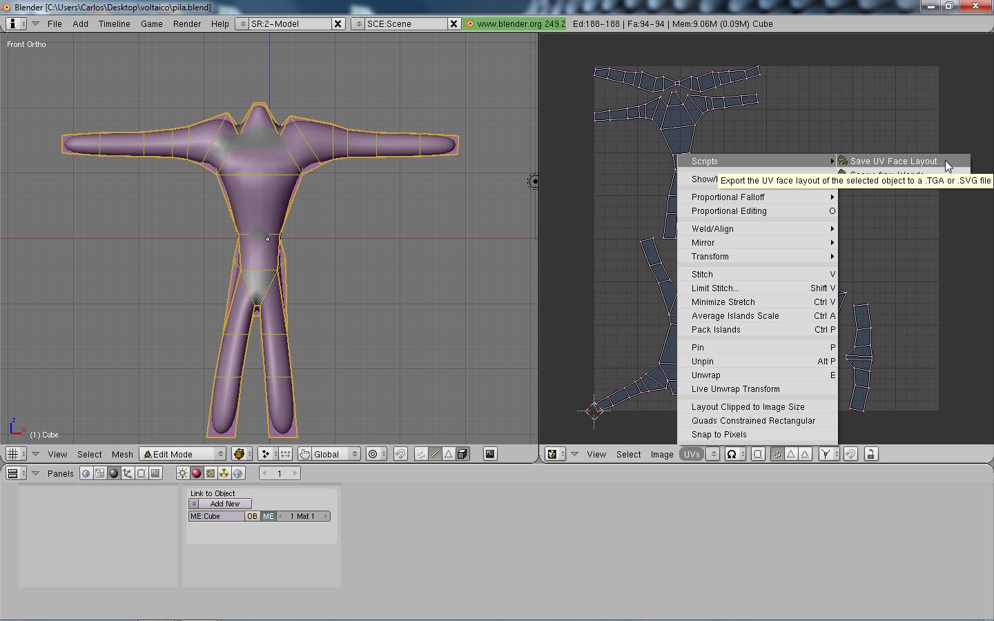Toggle the 3D transform manipulator hand icon
994x621 pixels.
pos(304,454)
